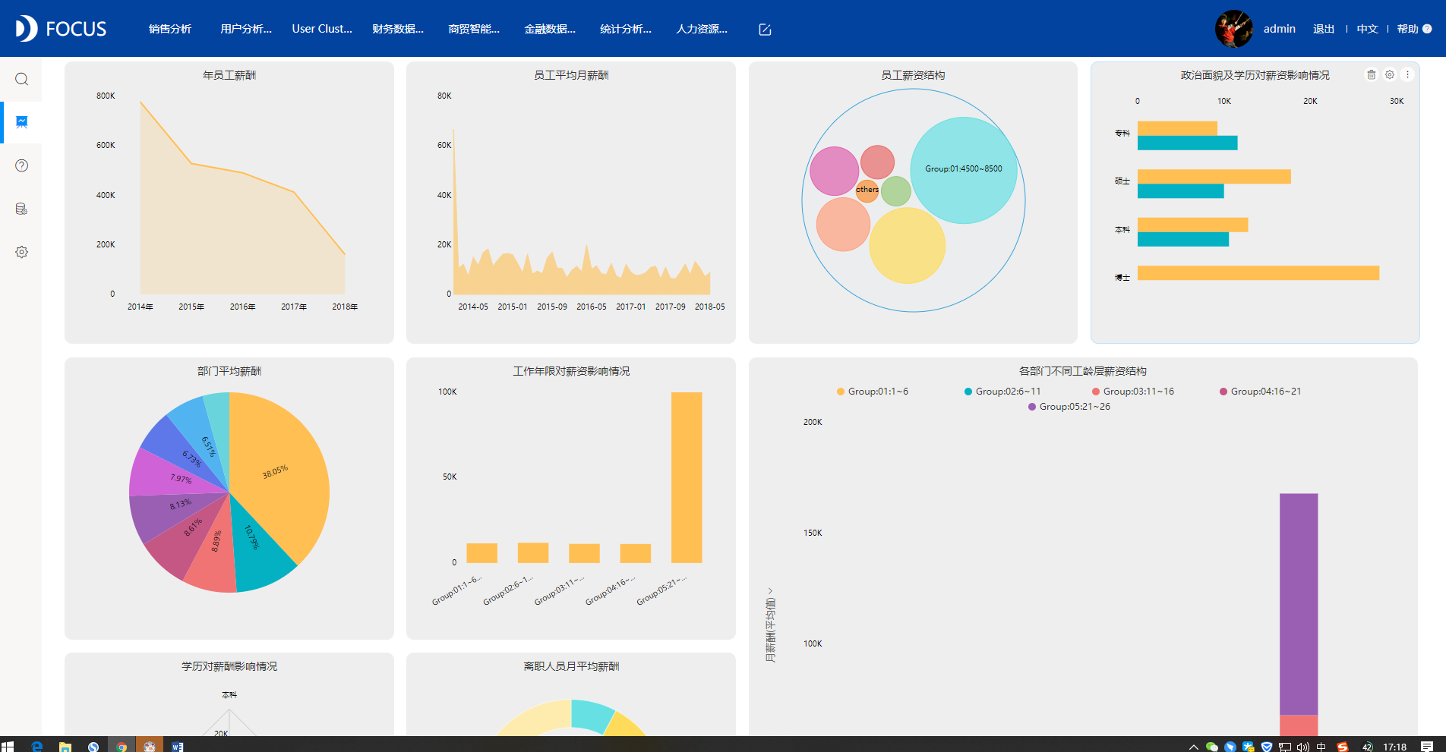Click the 中 input-language indicator in the tray

click(x=1321, y=747)
